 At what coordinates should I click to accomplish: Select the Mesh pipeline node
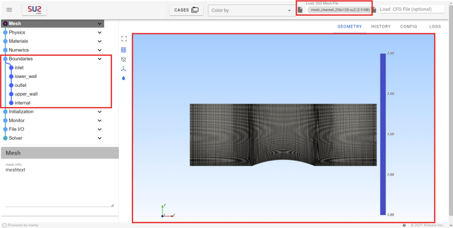click(x=15, y=24)
